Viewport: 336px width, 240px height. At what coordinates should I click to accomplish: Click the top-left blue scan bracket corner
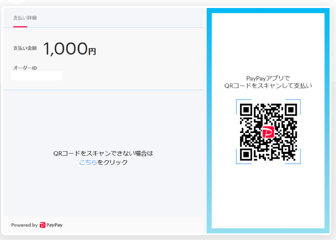click(x=243, y=107)
